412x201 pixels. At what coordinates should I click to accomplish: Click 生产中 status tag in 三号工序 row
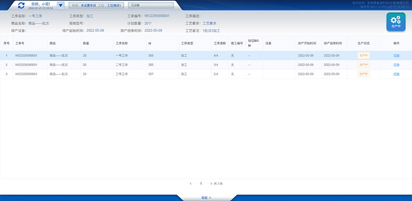[x=364, y=74]
